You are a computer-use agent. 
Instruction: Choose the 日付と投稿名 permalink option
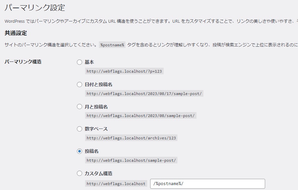point(79,84)
